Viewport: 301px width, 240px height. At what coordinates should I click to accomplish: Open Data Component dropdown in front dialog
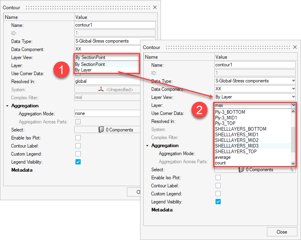255,89
